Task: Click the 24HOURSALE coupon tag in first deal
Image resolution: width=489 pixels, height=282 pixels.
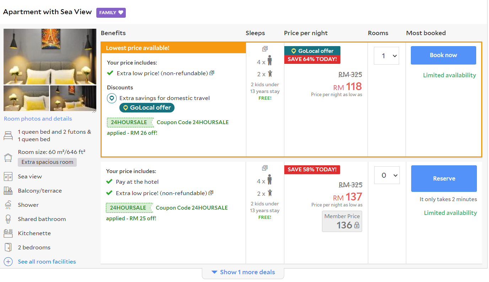Action: pos(129,122)
